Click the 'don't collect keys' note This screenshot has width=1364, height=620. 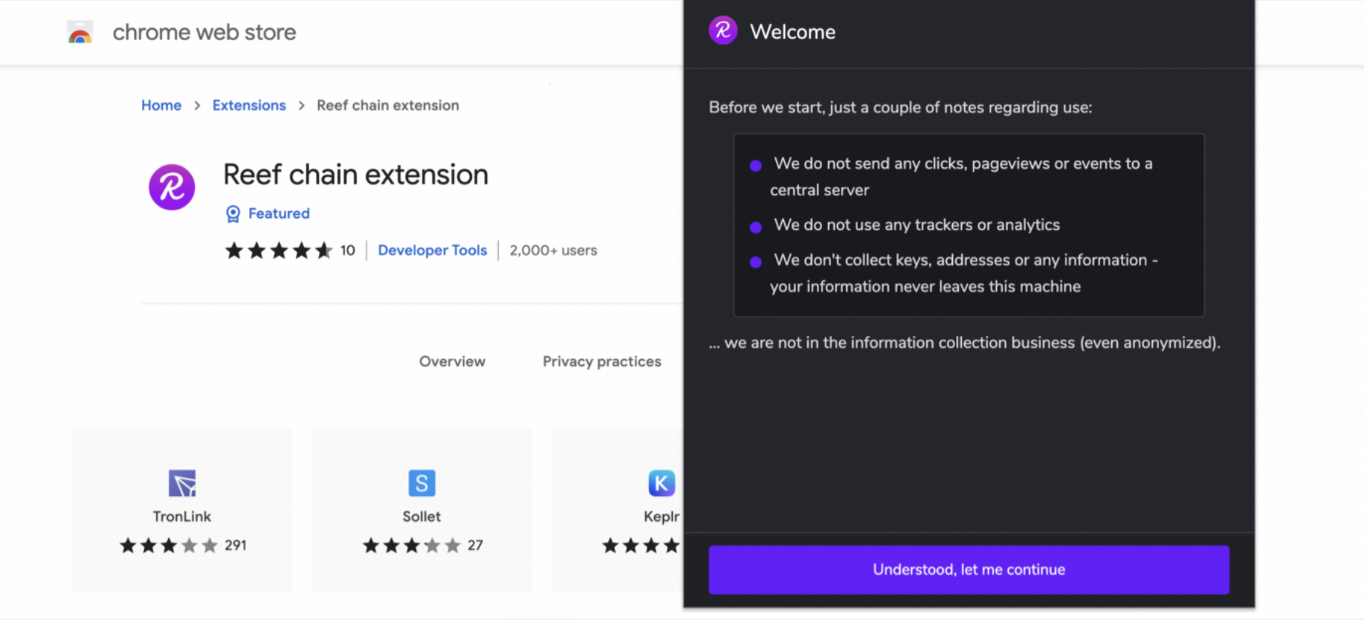tap(964, 273)
